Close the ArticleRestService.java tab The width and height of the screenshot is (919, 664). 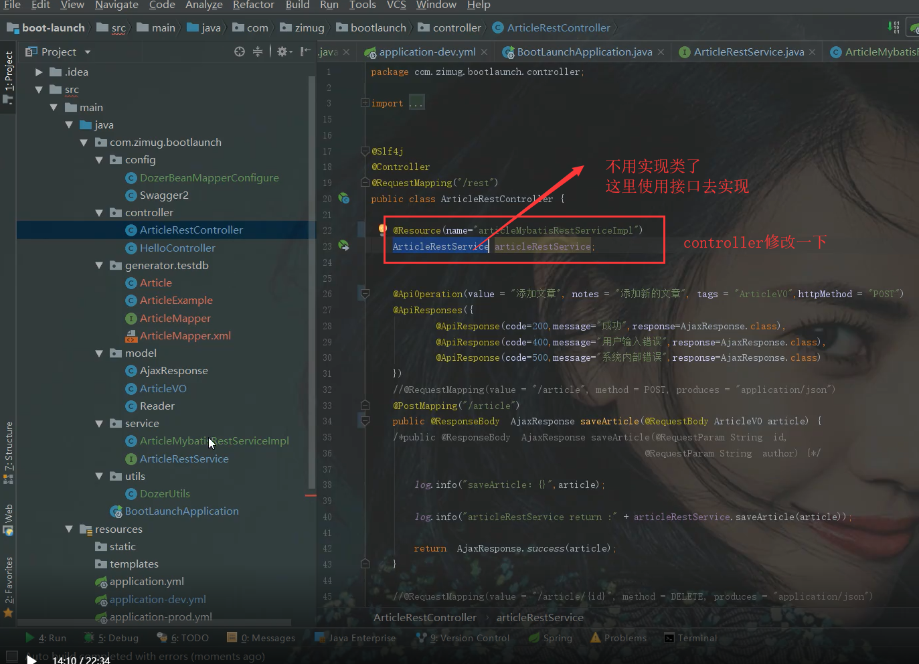[x=812, y=52]
